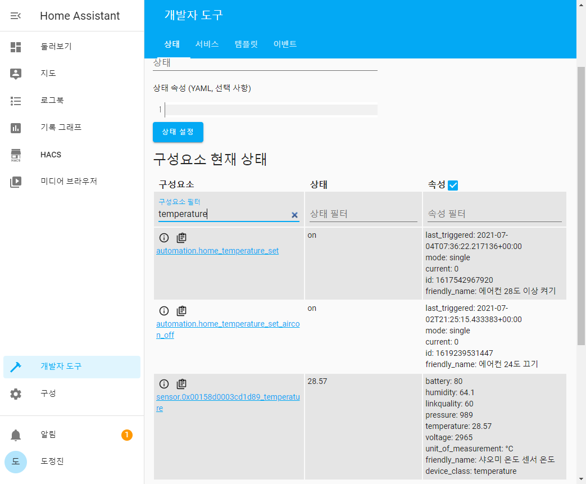Show info for home_temperature_set_aircon_off automation

[x=163, y=310]
